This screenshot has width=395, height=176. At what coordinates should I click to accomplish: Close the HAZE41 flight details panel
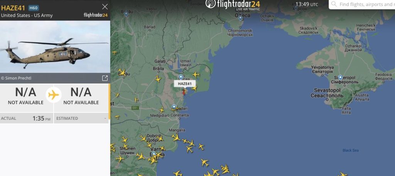pos(105,7)
